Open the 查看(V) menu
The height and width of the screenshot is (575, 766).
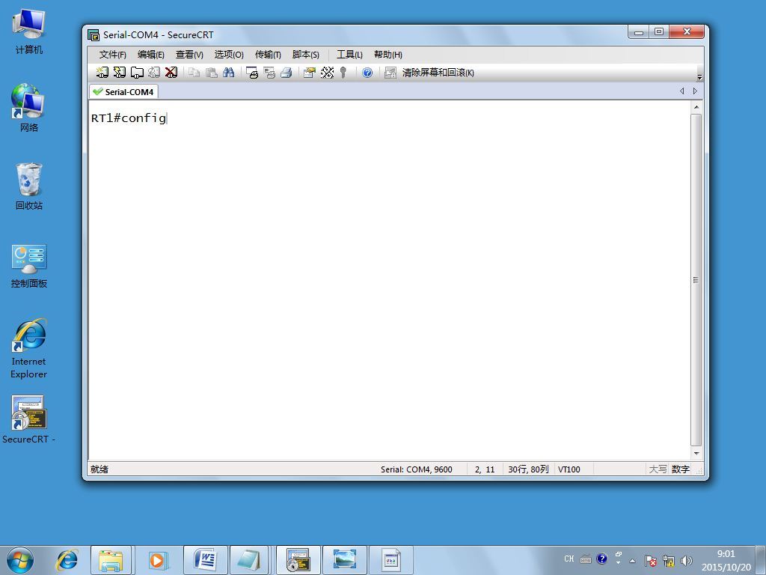coord(189,54)
